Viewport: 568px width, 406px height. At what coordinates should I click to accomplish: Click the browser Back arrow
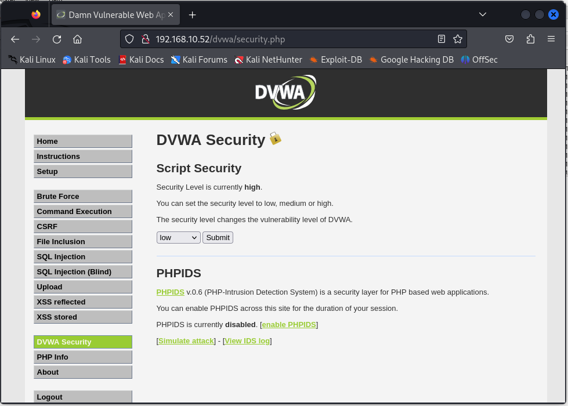[x=15, y=39]
